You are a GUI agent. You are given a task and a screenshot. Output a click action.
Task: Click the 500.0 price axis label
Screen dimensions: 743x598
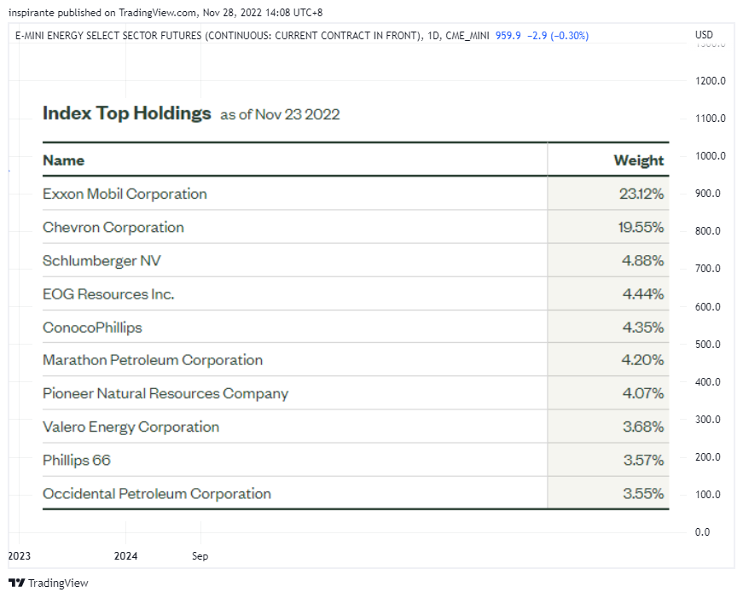[707, 345]
